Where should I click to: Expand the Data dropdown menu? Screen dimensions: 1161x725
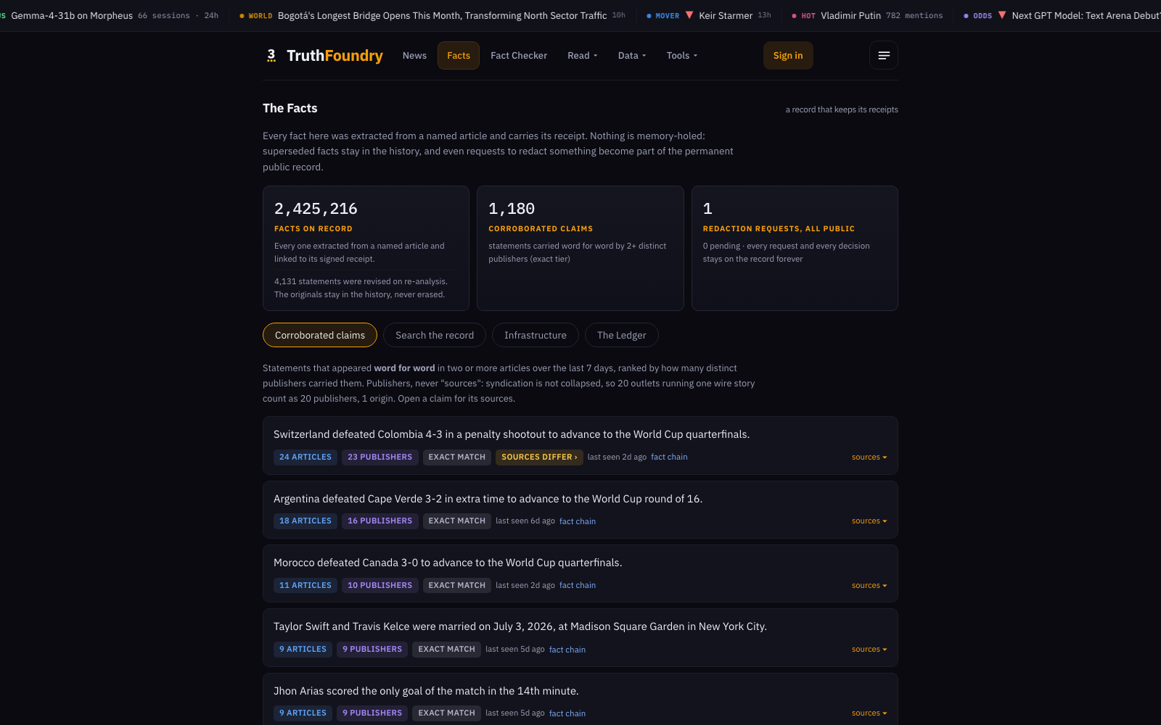tap(632, 56)
